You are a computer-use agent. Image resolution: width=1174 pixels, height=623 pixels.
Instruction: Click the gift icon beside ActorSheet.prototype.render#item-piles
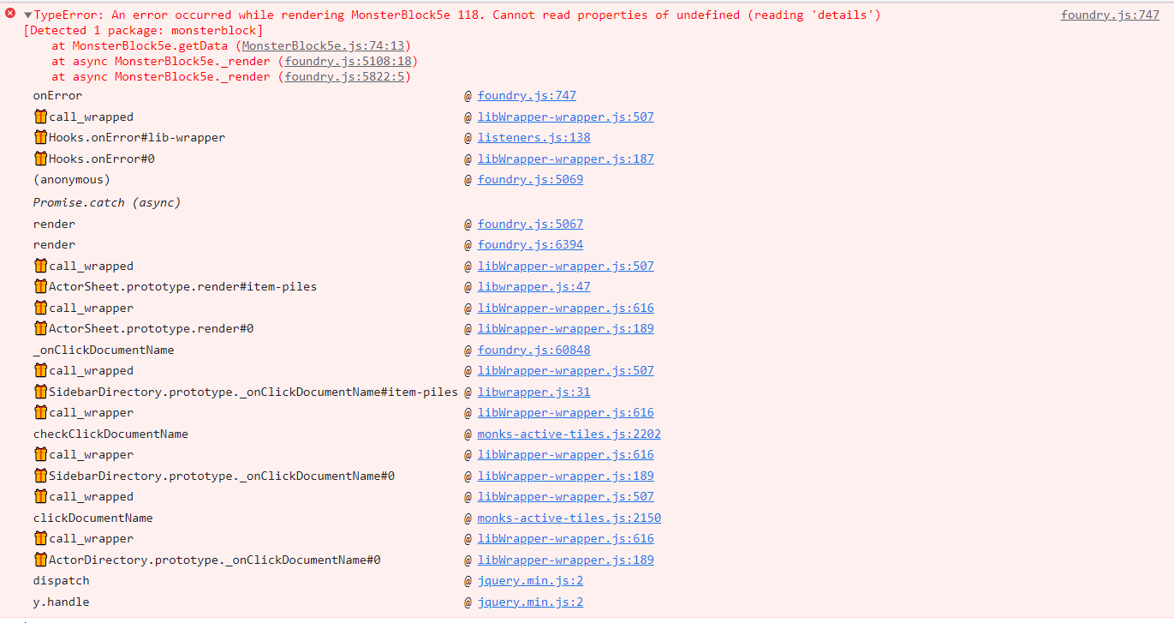(40, 286)
